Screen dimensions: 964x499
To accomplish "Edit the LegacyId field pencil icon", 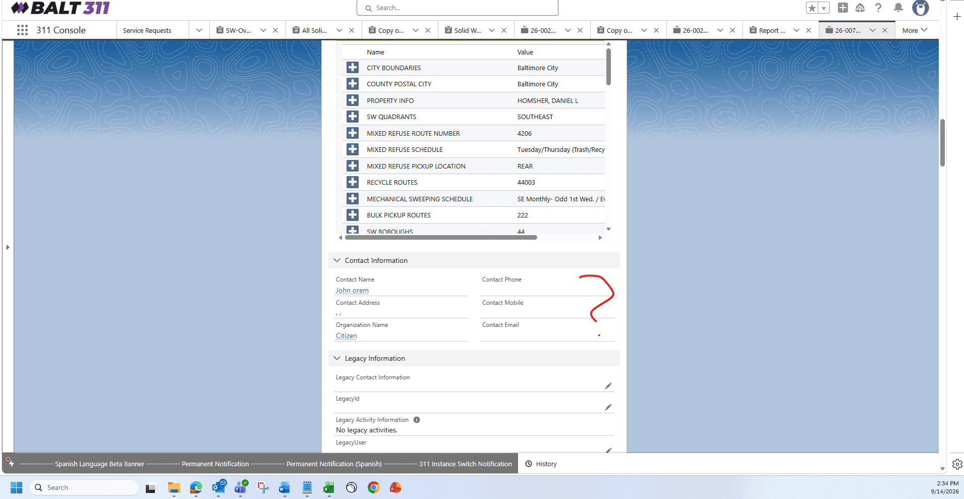I will pos(608,407).
